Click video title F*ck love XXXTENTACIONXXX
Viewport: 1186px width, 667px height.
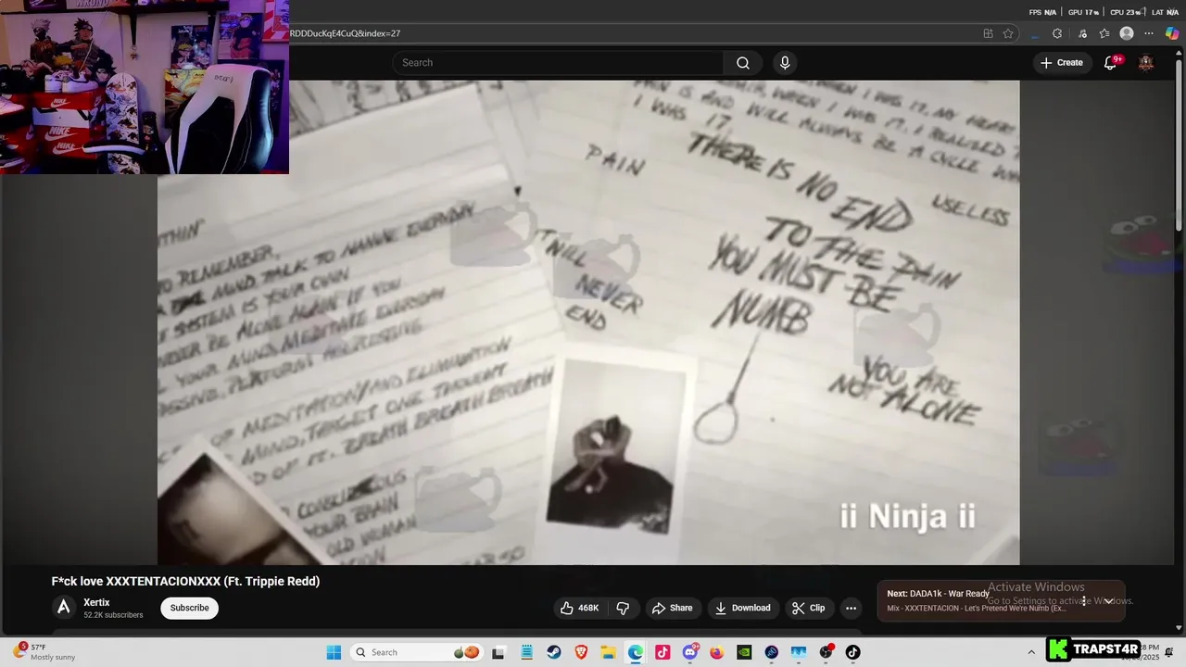click(x=185, y=581)
